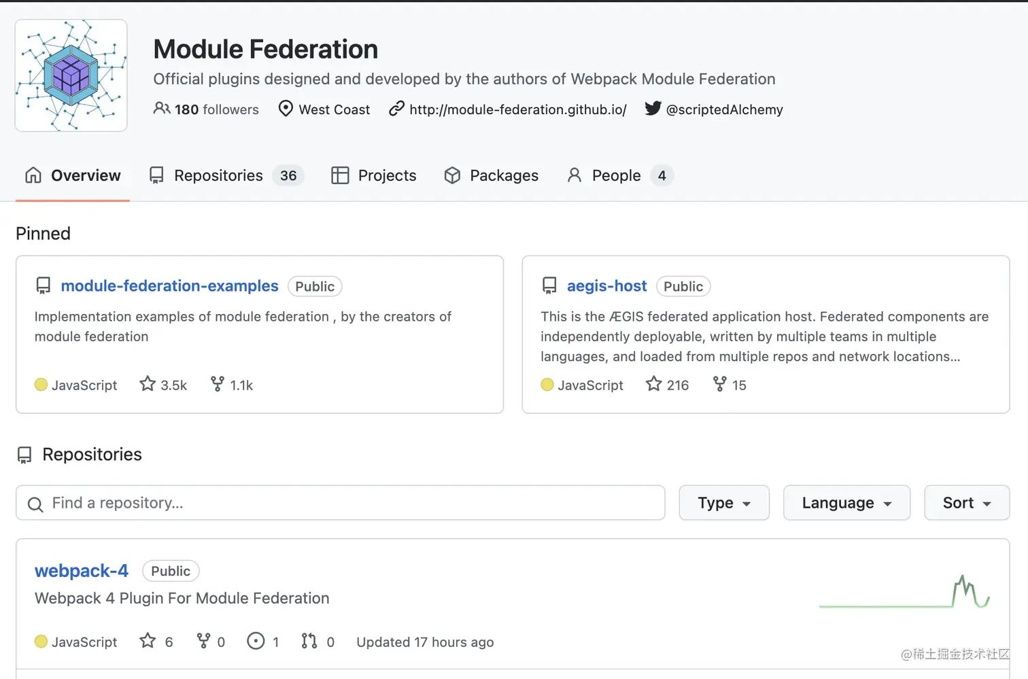Open the module-federation-examples repository link
1028x679 pixels.
pyautogui.click(x=169, y=286)
